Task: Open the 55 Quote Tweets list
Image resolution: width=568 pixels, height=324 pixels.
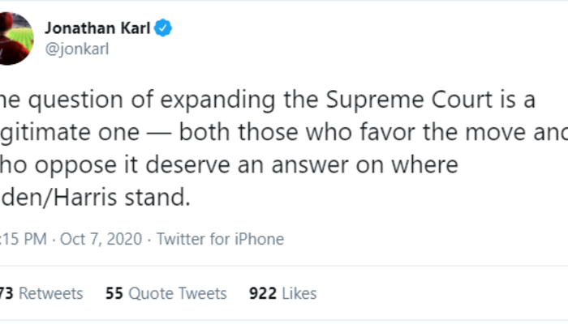Action: point(166,293)
